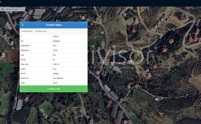Close the Öznitelik Bilgisi popup panel
The height and width of the screenshot is (124, 201).
85,25
